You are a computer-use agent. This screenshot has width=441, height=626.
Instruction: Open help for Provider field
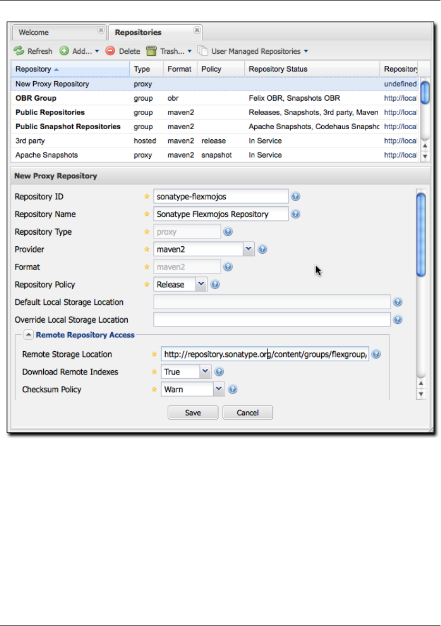pyautogui.click(x=262, y=249)
